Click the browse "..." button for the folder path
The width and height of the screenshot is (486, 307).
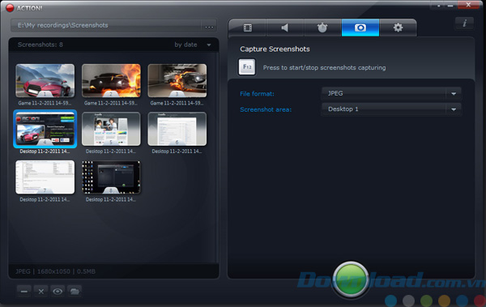point(209,26)
